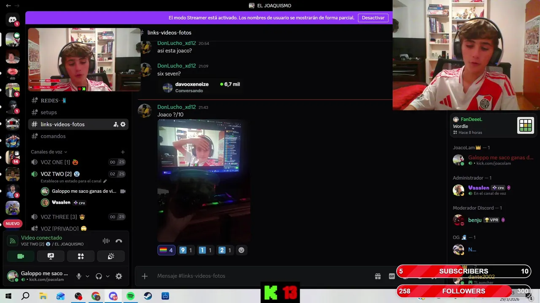Open the Wordle activity icon

(525, 125)
